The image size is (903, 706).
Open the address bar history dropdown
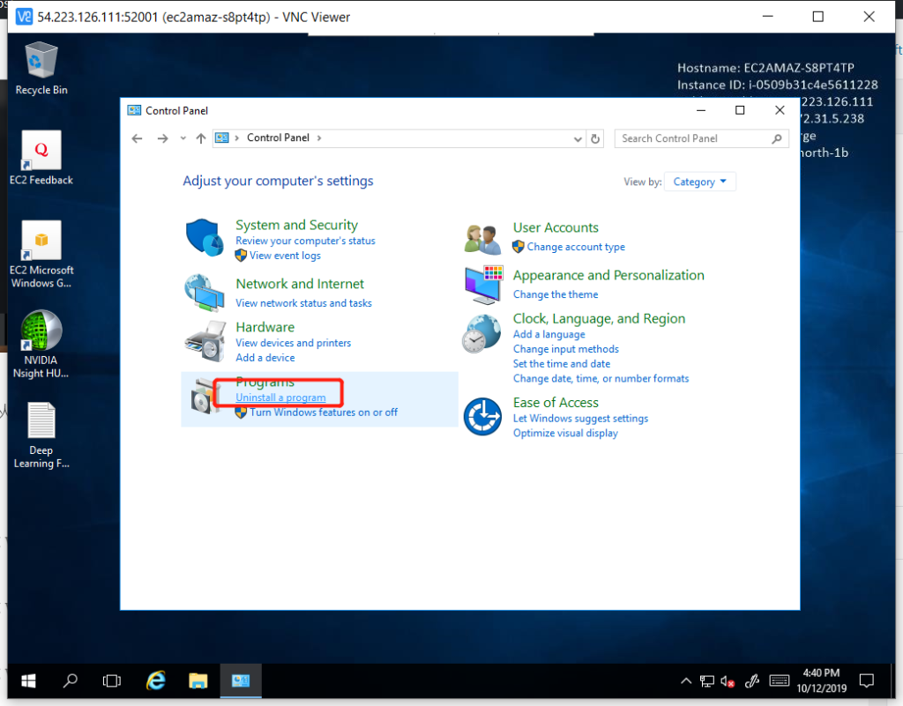(578, 138)
